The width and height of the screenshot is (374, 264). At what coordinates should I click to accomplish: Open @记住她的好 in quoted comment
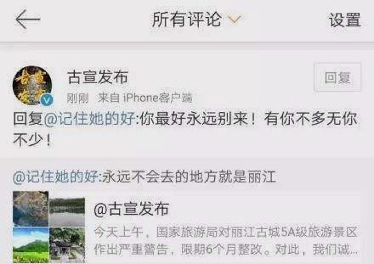click(x=55, y=177)
